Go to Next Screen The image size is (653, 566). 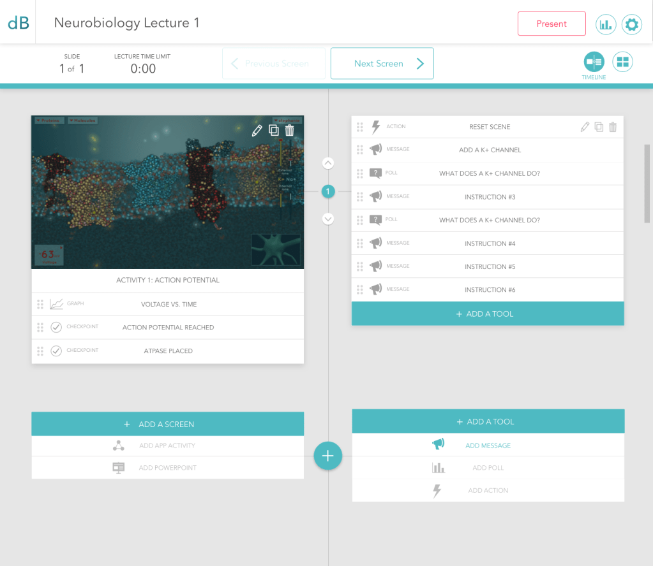pos(382,64)
